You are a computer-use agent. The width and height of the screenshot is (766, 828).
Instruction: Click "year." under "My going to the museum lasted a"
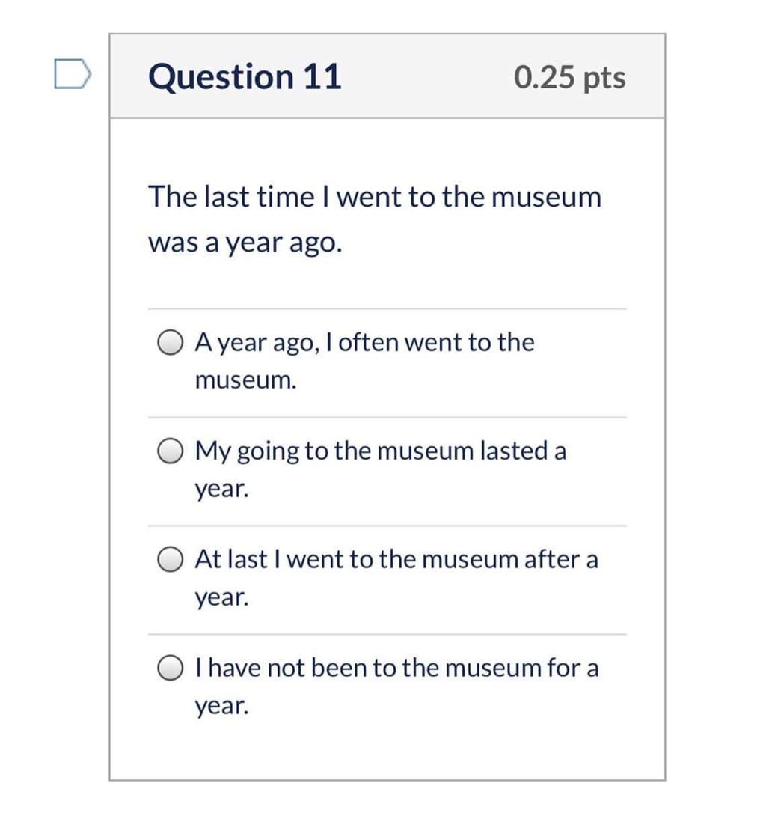pos(221,490)
